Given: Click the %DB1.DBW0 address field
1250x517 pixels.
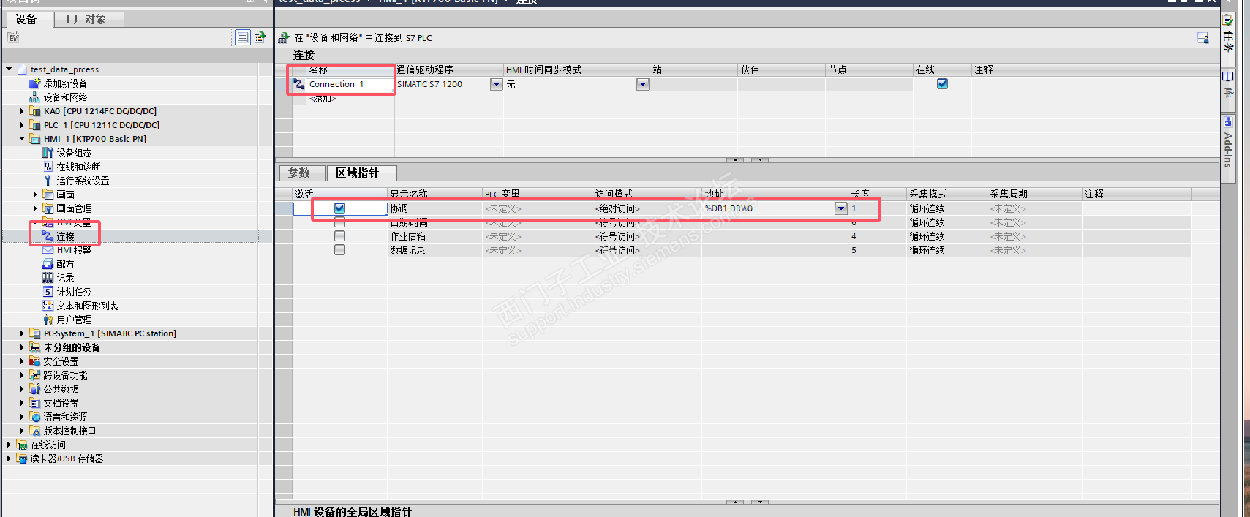Looking at the screenshot, I should click(768, 208).
